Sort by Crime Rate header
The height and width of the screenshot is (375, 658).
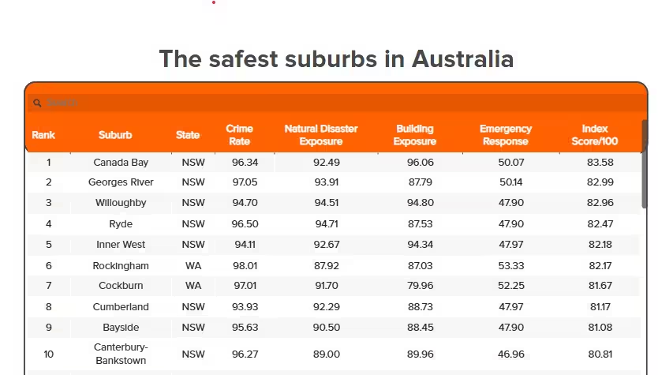coord(240,135)
